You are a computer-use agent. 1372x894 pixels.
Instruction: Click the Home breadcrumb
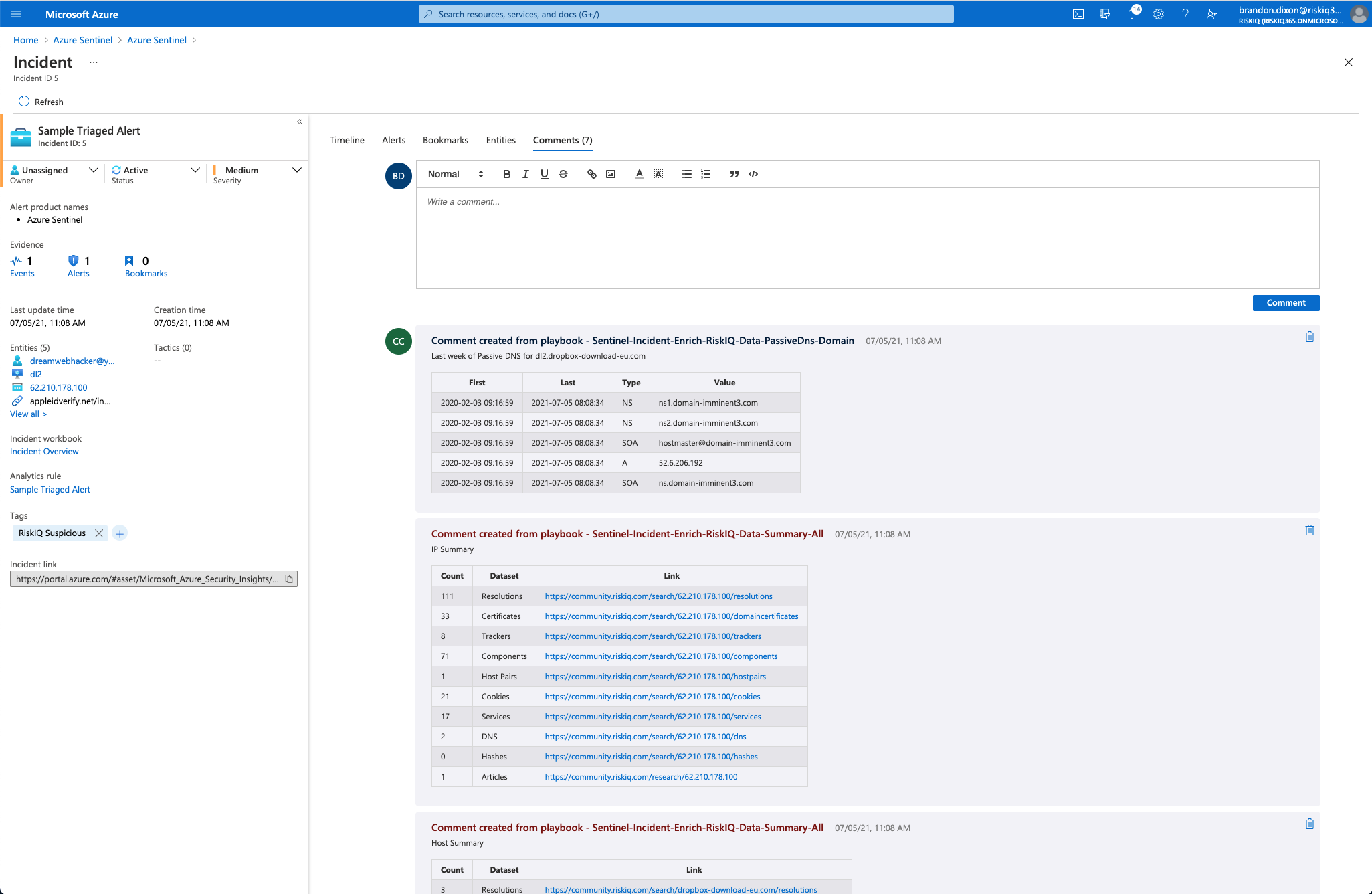click(26, 40)
